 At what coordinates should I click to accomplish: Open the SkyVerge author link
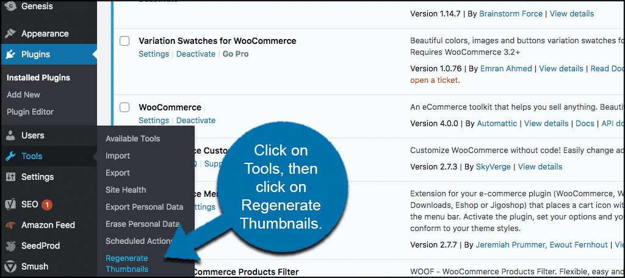493,166
